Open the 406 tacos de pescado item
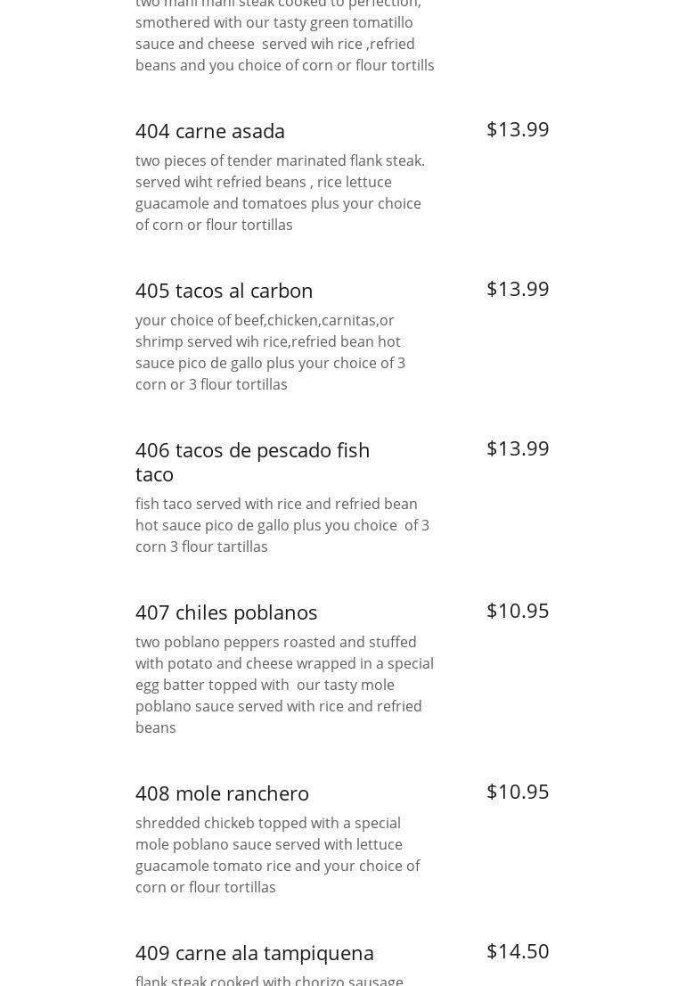The width and height of the screenshot is (686, 986). click(252, 462)
